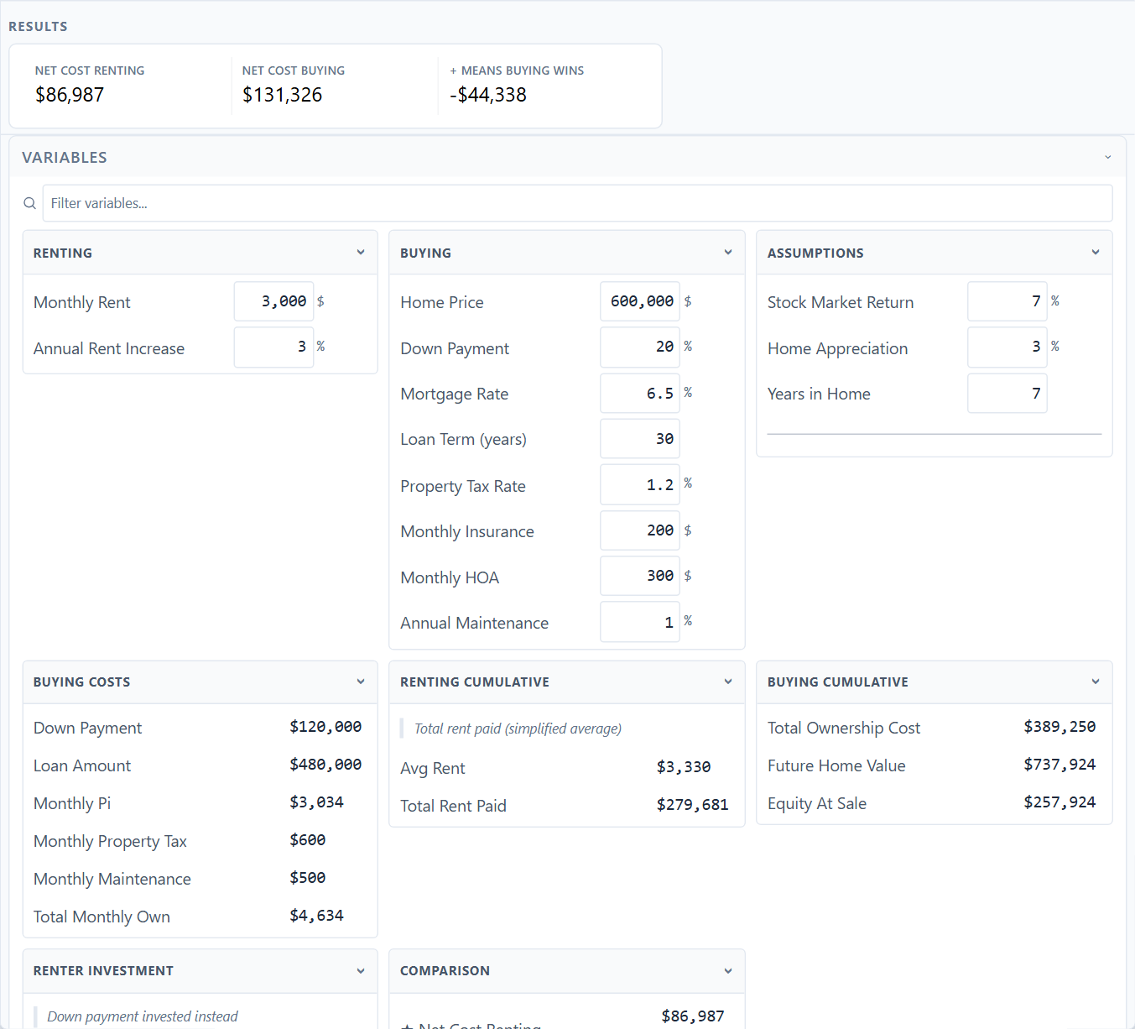Collapse the Renting Cumulative panel
Viewport: 1135px width, 1029px height.
pyautogui.click(x=728, y=682)
